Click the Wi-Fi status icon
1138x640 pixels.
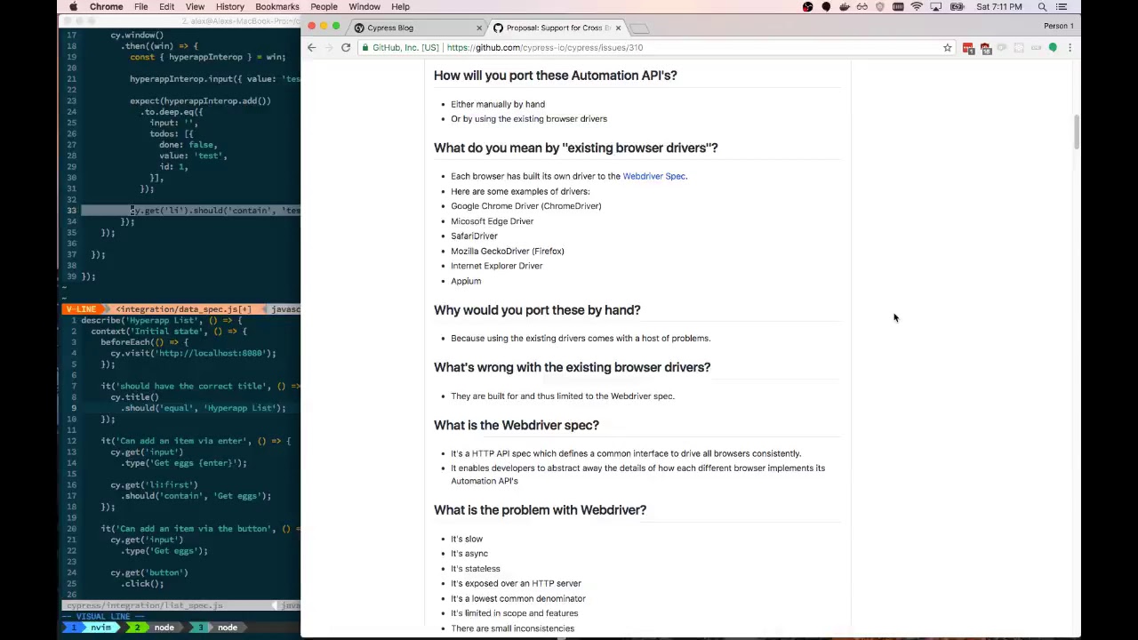click(917, 7)
